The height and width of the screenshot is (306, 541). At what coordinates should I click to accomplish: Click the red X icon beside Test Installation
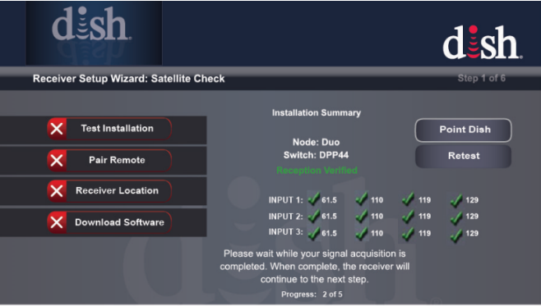click(x=57, y=129)
